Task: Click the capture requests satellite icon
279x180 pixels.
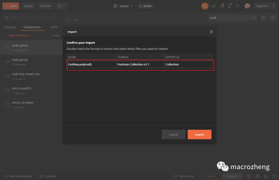Action: [x=213, y=6]
